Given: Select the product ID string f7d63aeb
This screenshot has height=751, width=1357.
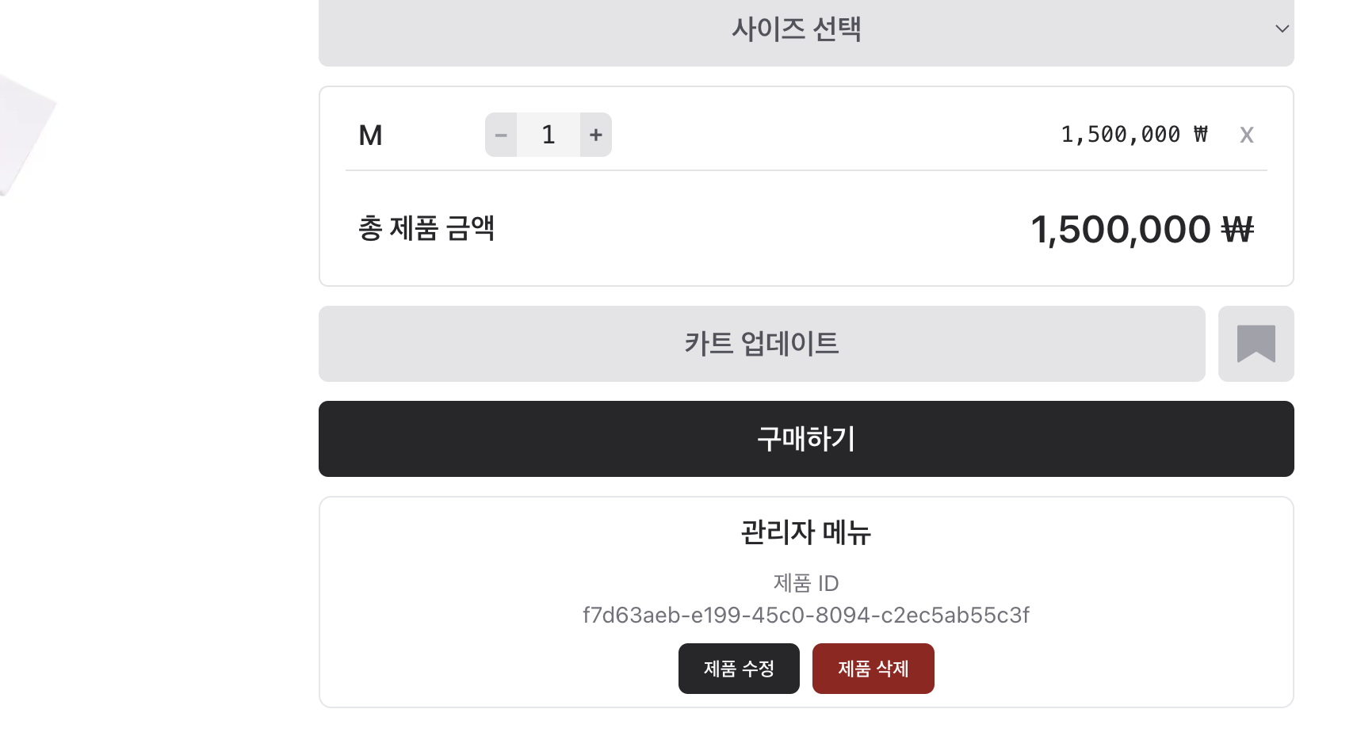Looking at the screenshot, I should tap(806, 616).
